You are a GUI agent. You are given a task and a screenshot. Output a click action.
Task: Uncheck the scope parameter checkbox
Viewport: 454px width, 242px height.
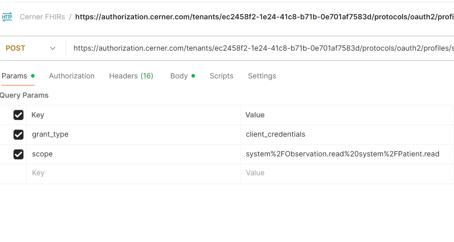tap(18, 154)
